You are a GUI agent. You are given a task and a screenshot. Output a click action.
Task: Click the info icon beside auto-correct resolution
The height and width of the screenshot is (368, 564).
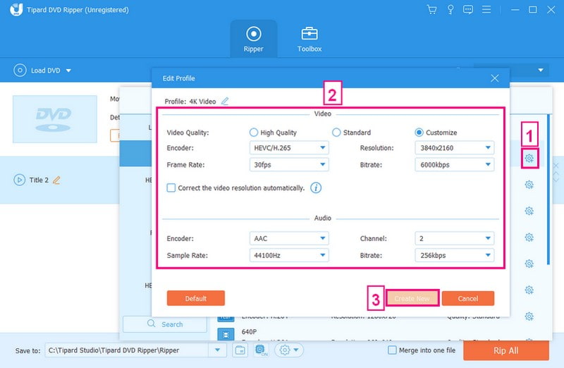317,188
